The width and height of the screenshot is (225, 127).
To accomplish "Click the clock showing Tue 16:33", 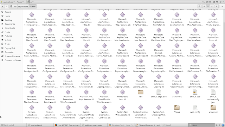I will click(x=207, y=2).
